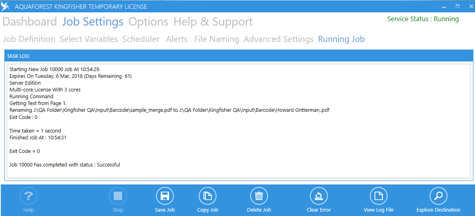Viewport: 475px width, 216px height.
Task: Click Explore Destination magnifier icon
Action: point(438,196)
